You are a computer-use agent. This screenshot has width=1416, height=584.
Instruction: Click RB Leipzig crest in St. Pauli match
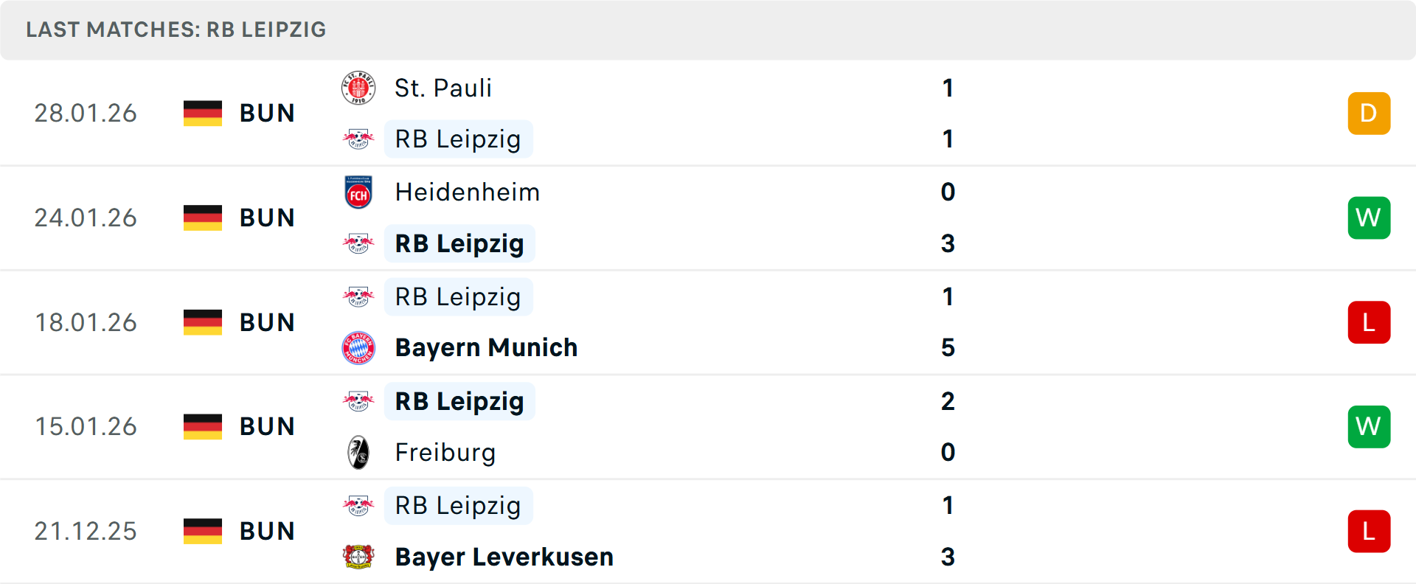[x=358, y=139]
